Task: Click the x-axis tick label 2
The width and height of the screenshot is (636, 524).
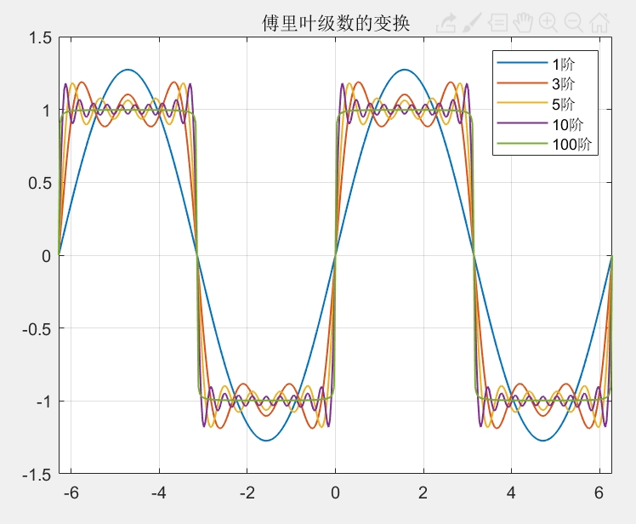Action: 423,493
